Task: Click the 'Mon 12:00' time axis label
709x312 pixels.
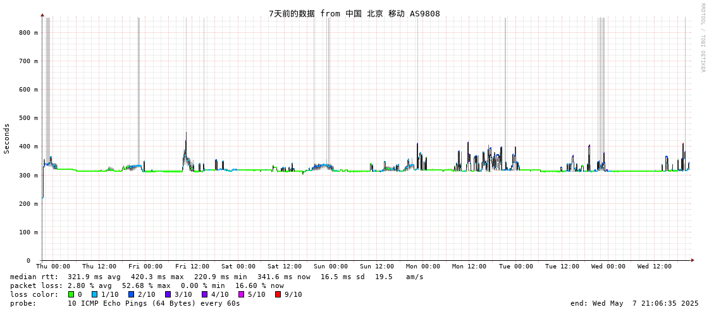Action: pos(469,267)
